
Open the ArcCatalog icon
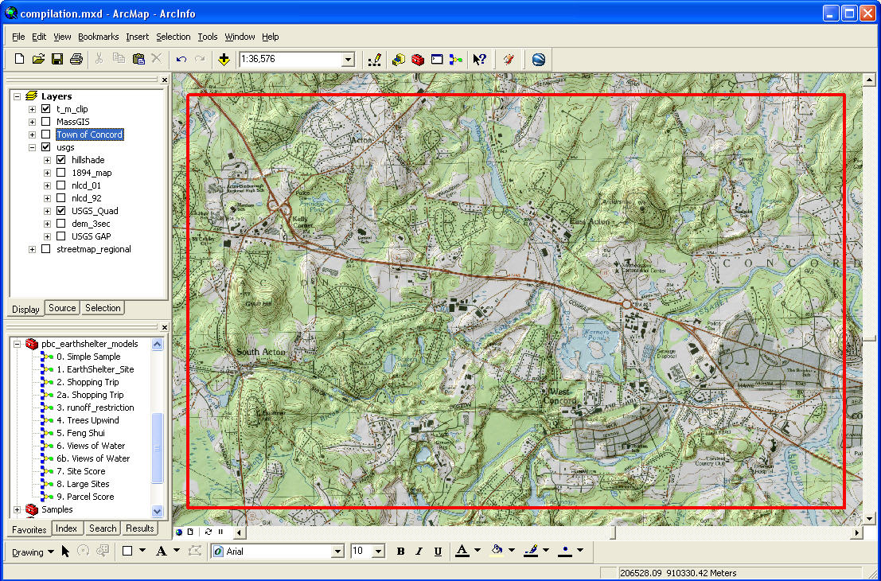pyautogui.click(x=398, y=59)
